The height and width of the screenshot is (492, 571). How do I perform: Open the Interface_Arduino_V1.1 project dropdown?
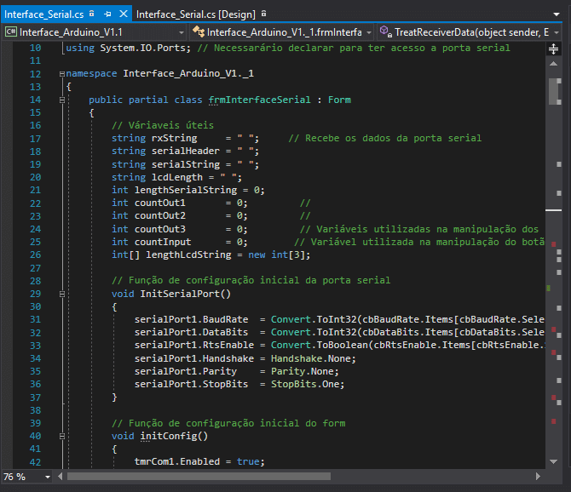click(181, 32)
